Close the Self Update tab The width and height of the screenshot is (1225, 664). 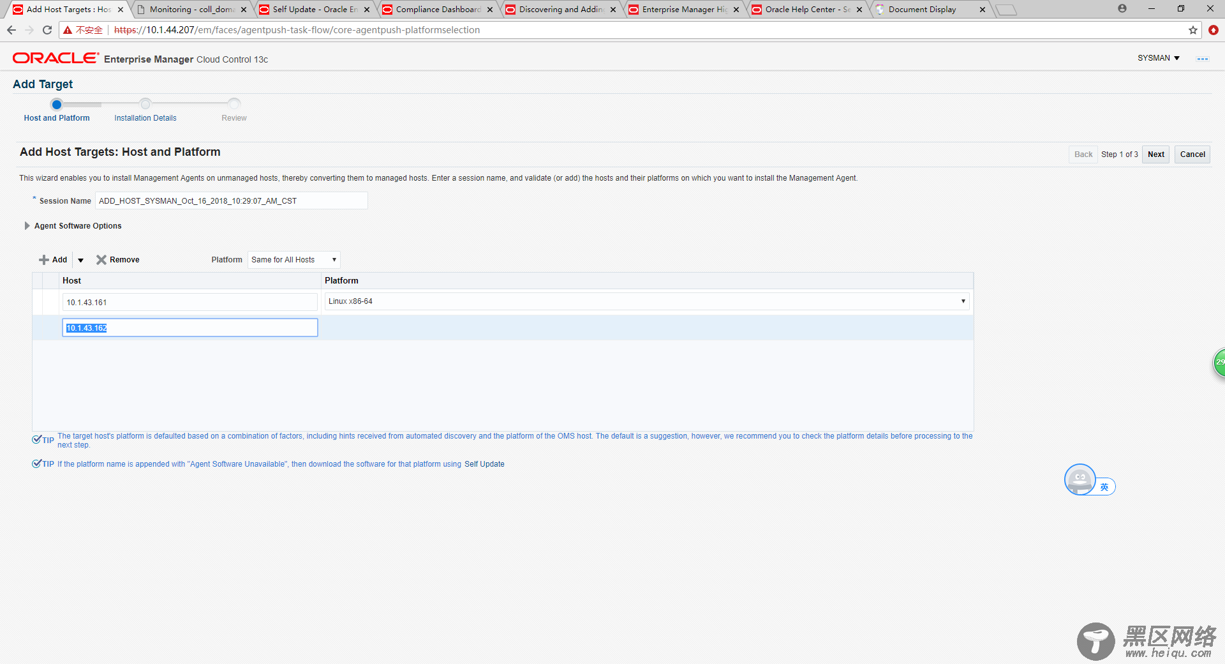coord(367,10)
